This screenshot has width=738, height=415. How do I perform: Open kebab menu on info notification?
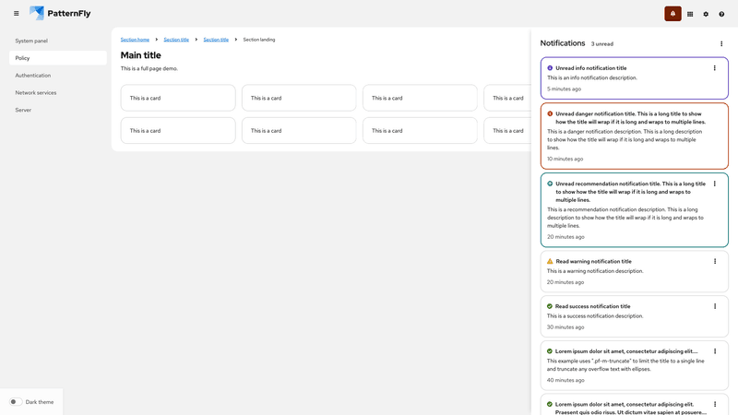pyautogui.click(x=715, y=68)
